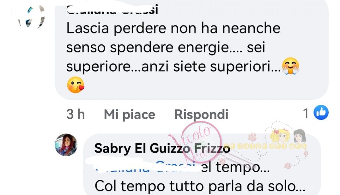Click Mi piace under the first comment

(x=129, y=114)
